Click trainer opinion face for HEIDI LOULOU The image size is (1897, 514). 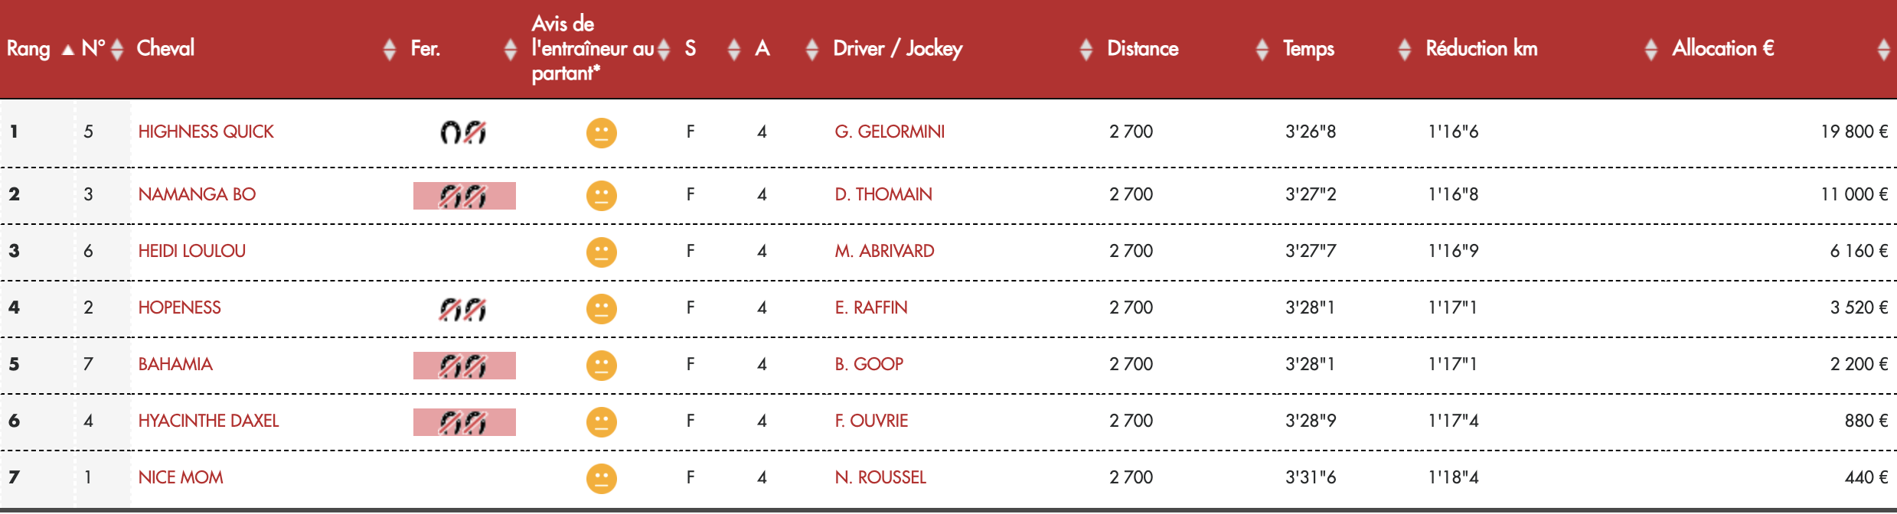602,252
